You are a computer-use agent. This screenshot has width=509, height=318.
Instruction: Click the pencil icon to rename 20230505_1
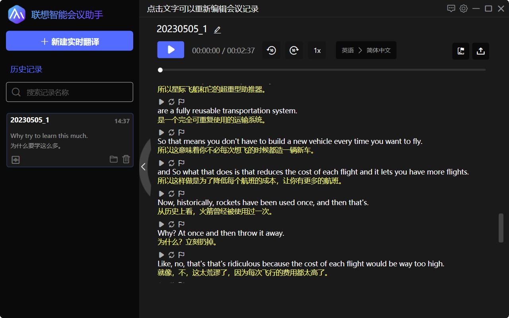[x=217, y=30]
